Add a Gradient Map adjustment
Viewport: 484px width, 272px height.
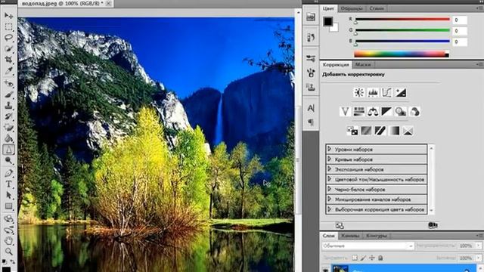point(394,131)
